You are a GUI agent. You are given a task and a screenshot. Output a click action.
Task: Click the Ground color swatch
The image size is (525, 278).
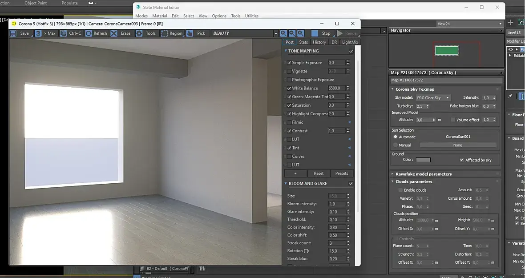pyautogui.click(x=423, y=160)
